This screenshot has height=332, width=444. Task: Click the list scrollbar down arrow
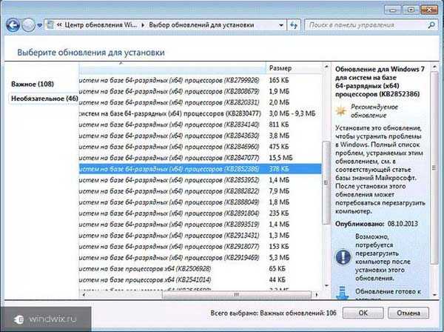326,285
